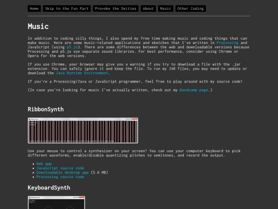Go to the About page
This screenshot has height=209, width=278.
(x=148, y=9)
